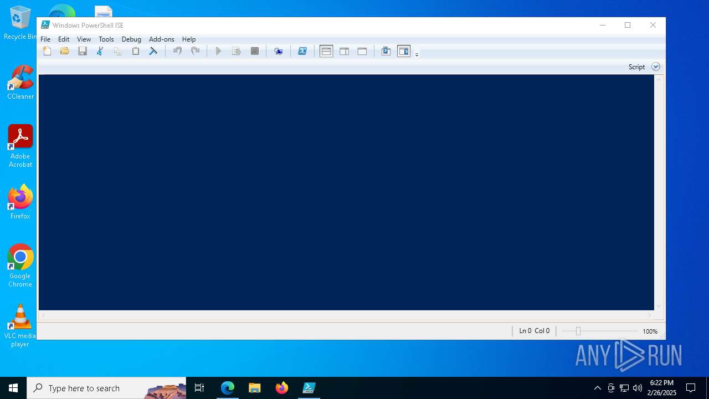The width and height of the screenshot is (709, 399).
Task: Create a new script with New icon
Action: pos(47,51)
